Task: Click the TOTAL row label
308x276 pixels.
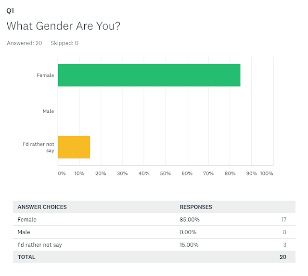Action: [26, 257]
